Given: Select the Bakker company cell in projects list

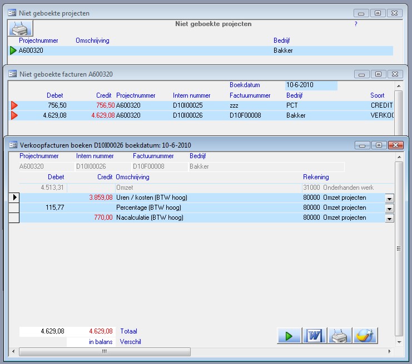Looking at the screenshot, I should [282, 50].
